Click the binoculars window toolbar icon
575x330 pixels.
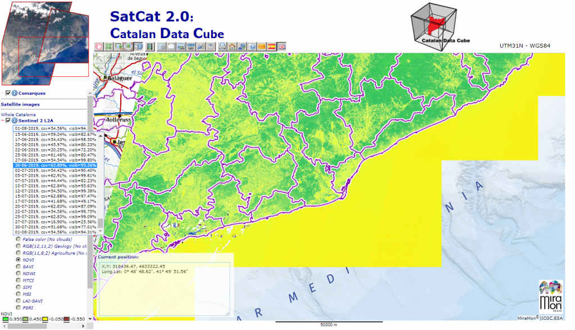coord(181,47)
